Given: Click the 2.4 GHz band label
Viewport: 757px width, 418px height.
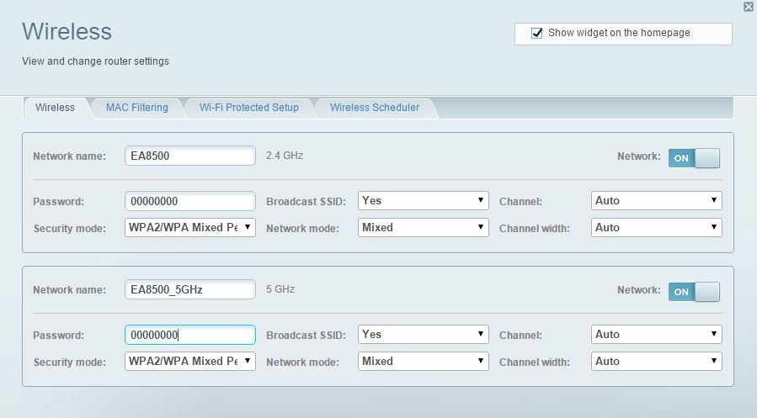Looking at the screenshot, I should pyautogui.click(x=285, y=156).
